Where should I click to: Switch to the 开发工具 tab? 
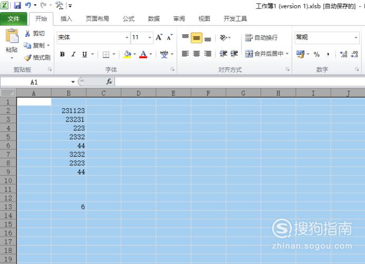coord(235,18)
